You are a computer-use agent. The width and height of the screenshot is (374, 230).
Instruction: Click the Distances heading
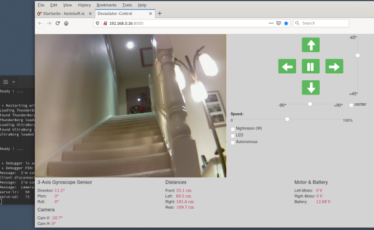click(x=176, y=182)
